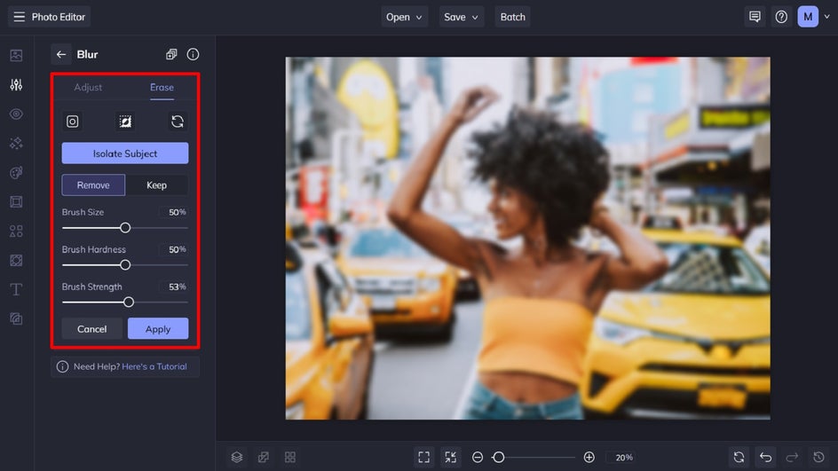Zoom in with the plus icon
Image resolution: width=838 pixels, height=471 pixels.
tap(589, 458)
